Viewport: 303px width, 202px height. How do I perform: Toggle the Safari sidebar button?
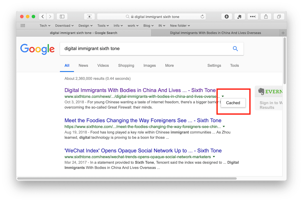coord(62,17)
